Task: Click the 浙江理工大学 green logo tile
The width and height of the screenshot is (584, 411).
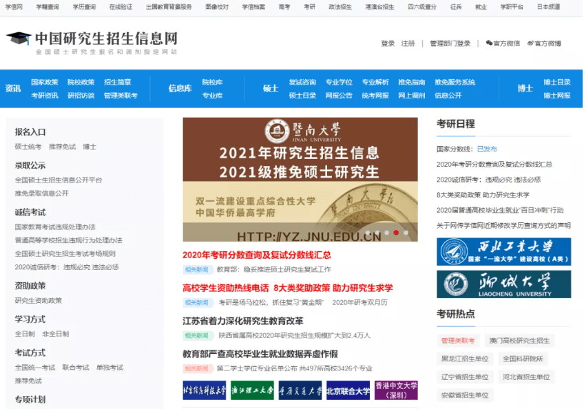Action: 251,390
